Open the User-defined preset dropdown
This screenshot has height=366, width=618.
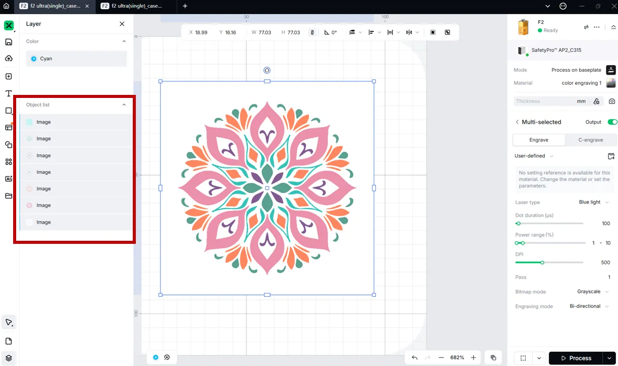[534, 156]
